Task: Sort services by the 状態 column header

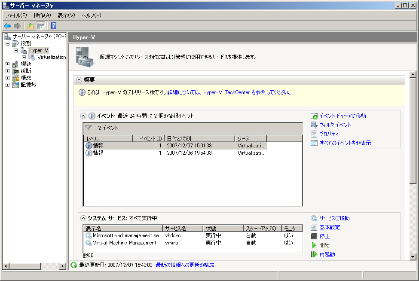Action: [223, 229]
